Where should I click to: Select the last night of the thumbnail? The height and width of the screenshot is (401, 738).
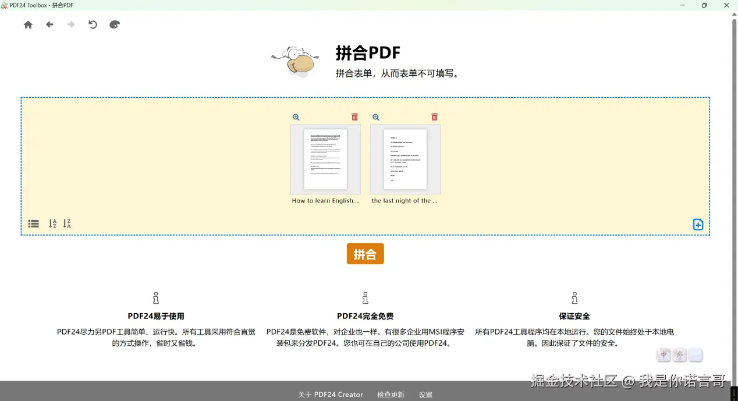point(405,159)
